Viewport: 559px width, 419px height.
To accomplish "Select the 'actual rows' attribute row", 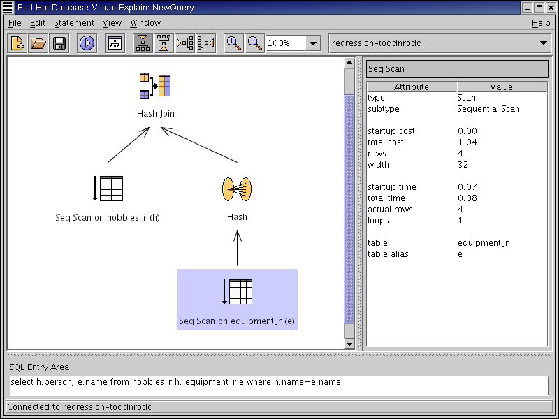I will (x=457, y=209).
